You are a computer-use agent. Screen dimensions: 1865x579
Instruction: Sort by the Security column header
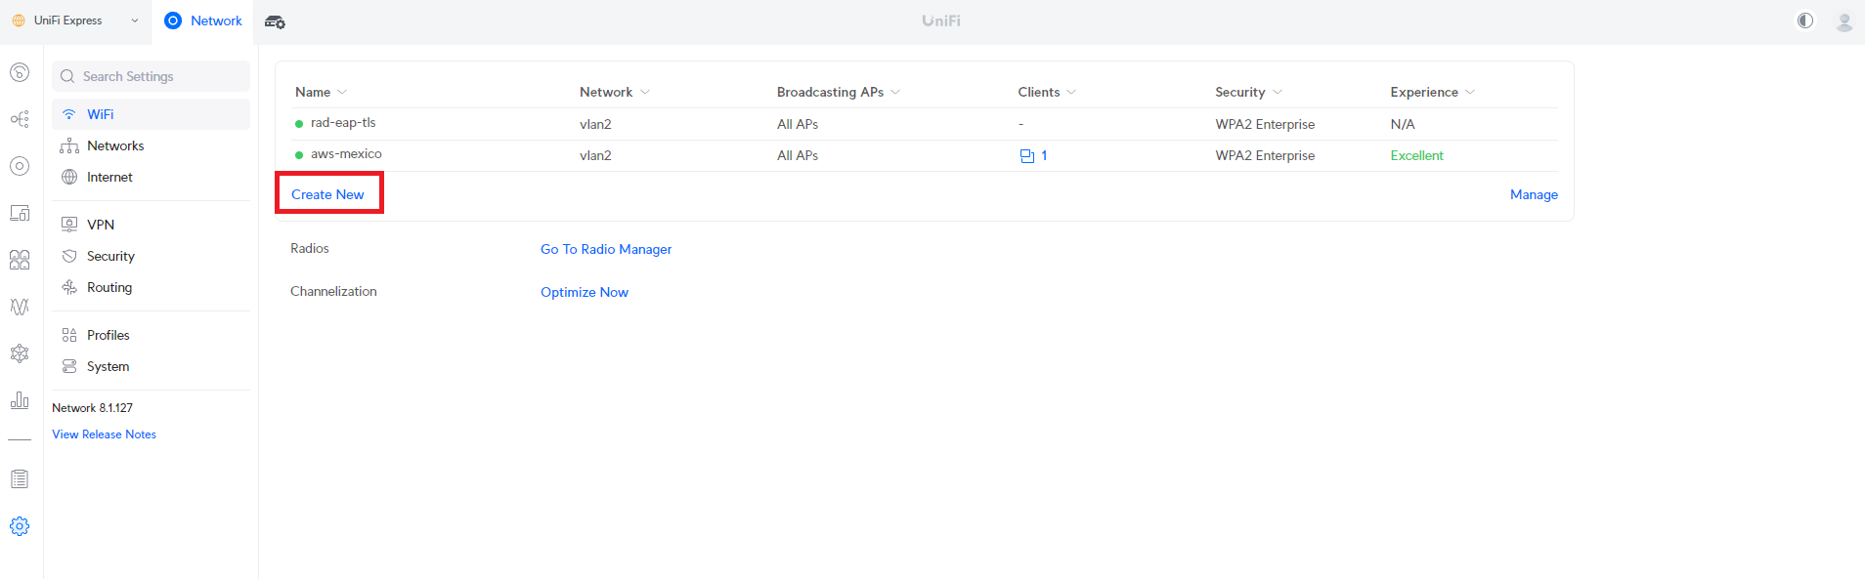tap(1239, 92)
